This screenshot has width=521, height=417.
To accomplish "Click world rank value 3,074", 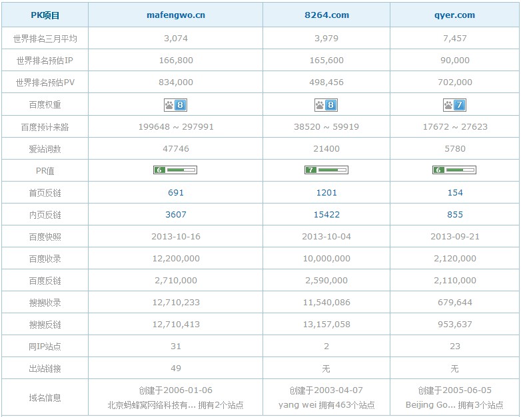I will pos(176,38).
